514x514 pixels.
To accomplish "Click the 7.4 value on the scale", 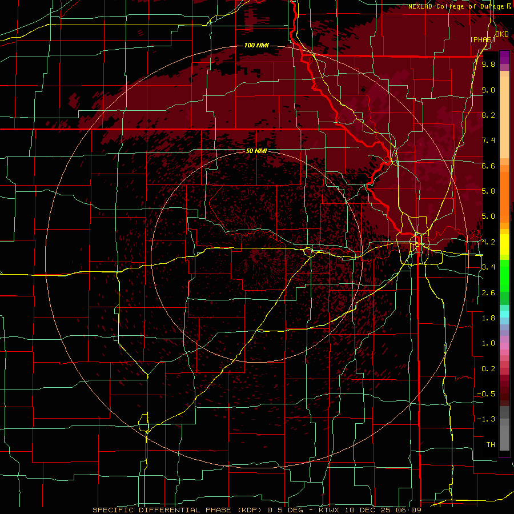I will (x=488, y=140).
